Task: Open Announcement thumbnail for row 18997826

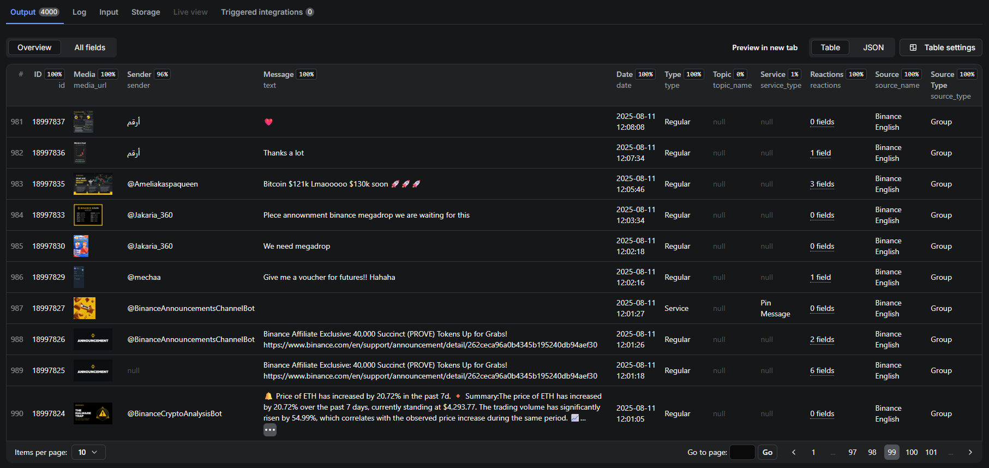Action: click(93, 339)
